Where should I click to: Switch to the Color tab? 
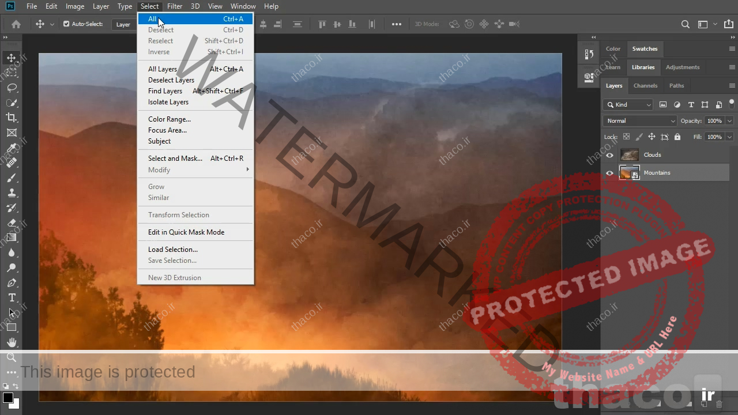(613, 49)
